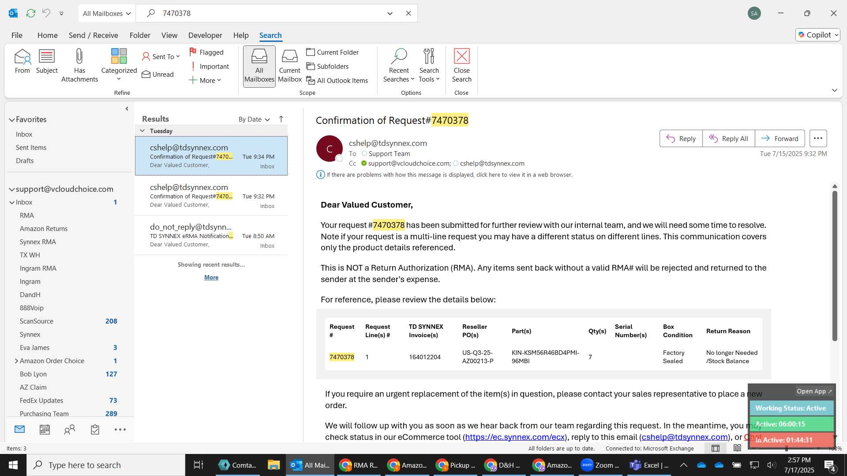Click Reply All button
This screenshot has height=476, width=847.
728,138
